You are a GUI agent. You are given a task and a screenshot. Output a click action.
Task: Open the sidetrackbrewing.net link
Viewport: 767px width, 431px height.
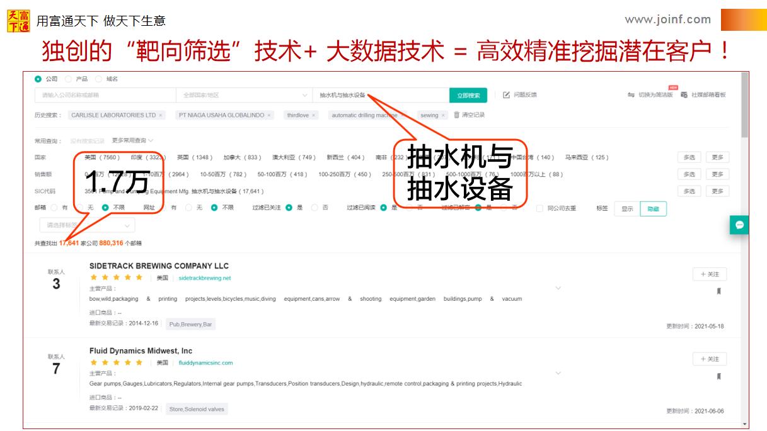pos(205,278)
